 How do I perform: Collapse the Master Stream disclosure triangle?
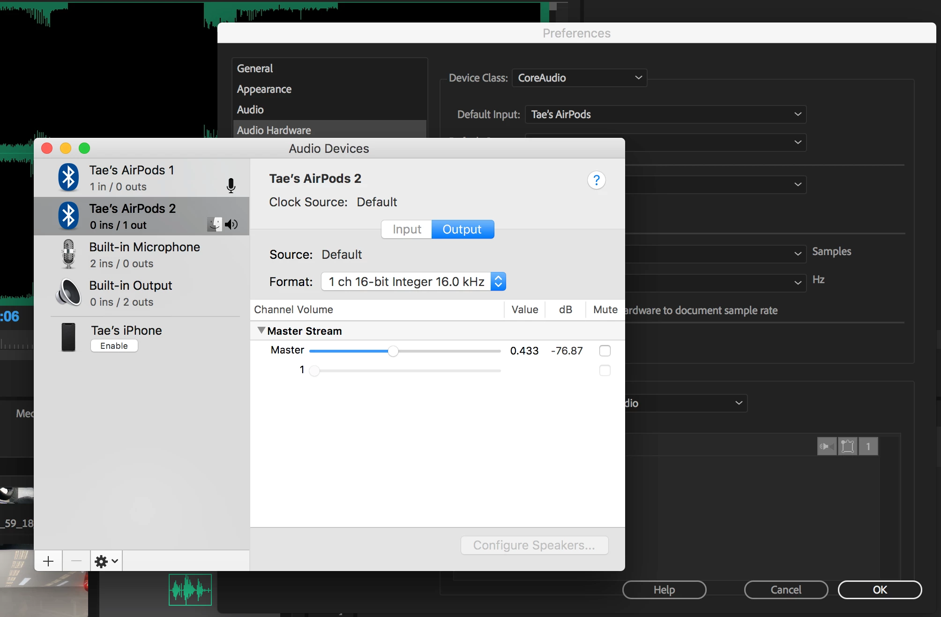click(261, 331)
